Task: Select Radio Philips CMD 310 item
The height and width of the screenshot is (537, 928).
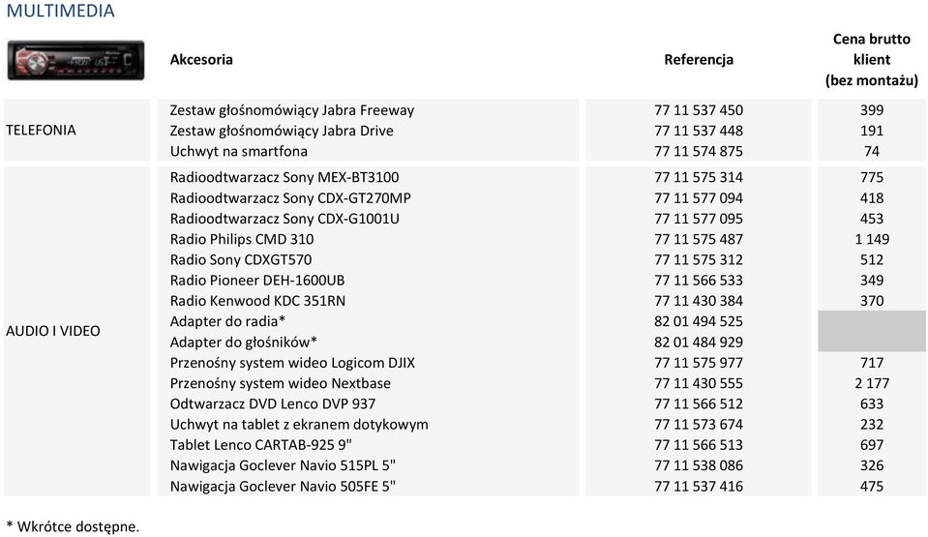Action: pos(242,239)
